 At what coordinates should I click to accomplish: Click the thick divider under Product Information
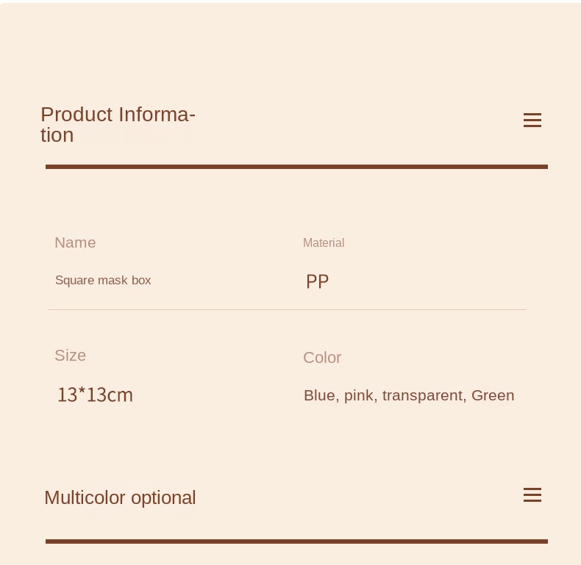point(296,167)
